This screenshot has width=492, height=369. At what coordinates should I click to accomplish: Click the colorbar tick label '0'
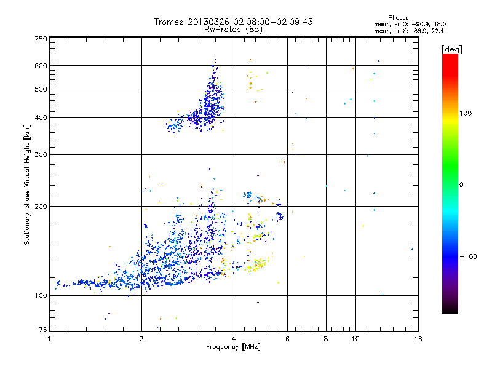461,185
